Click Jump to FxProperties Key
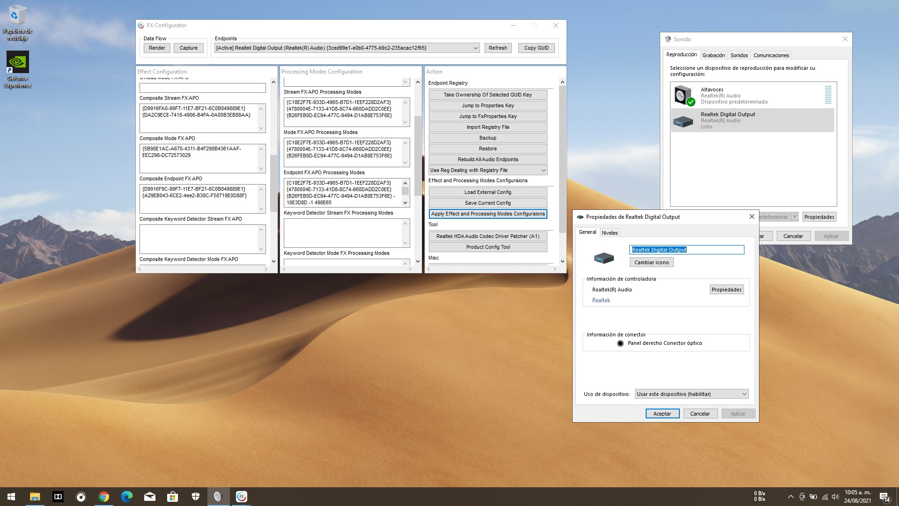899x506 pixels. tap(488, 116)
